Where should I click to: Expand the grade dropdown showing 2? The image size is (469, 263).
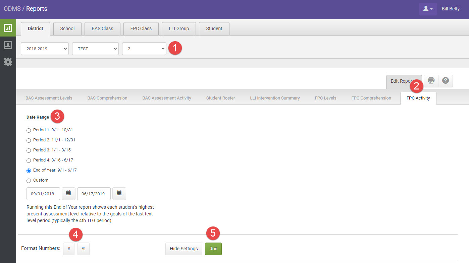pyautogui.click(x=144, y=49)
